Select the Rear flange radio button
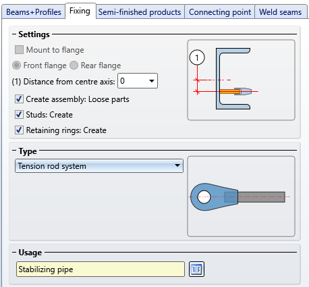Image resolution: width=309 pixels, height=287 pixels. coord(74,66)
